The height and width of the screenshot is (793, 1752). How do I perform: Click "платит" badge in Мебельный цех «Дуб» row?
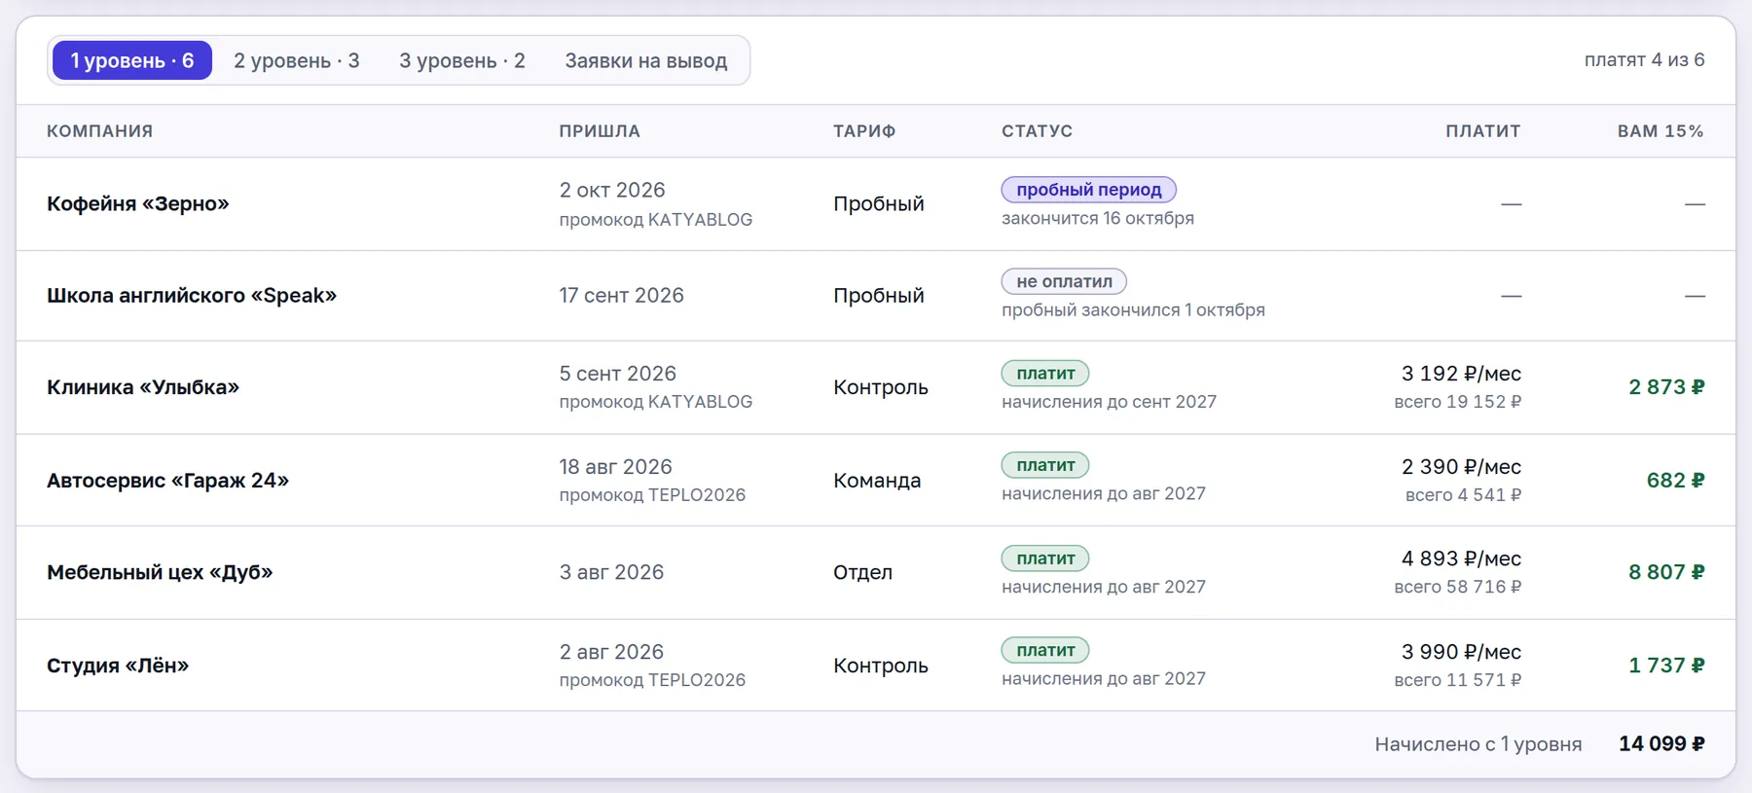[x=1045, y=559]
